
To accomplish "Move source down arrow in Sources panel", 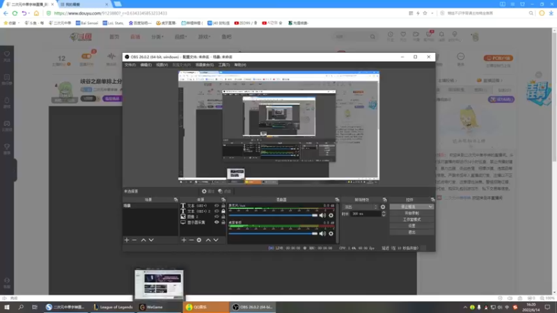I will pos(216,240).
